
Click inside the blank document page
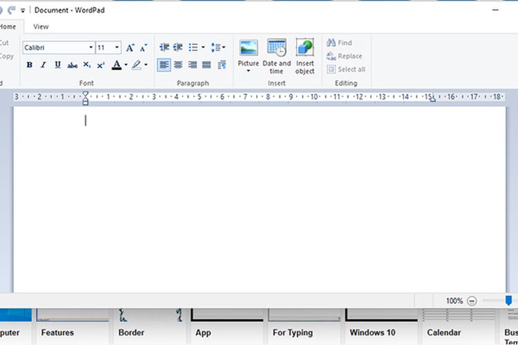pyautogui.click(x=259, y=199)
